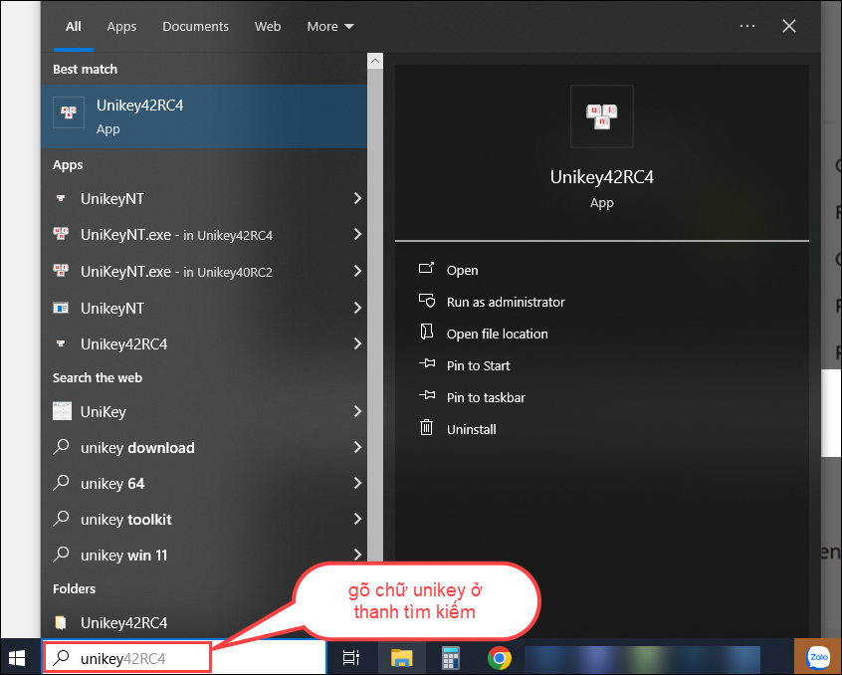The image size is (842, 675).
Task: Launch Google Chrome from the taskbar
Action: click(x=500, y=657)
